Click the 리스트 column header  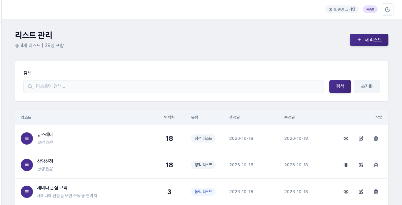point(26,117)
